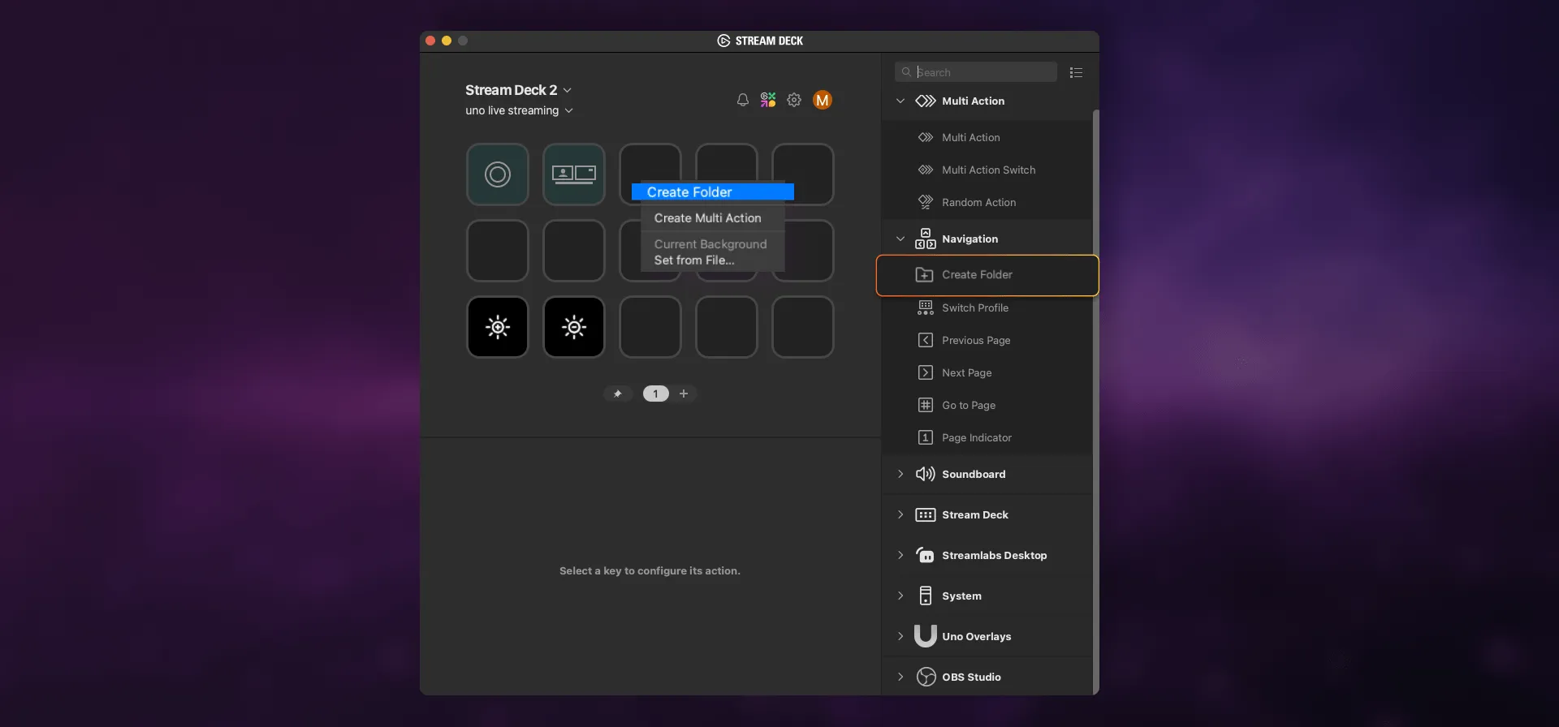The width and height of the screenshot is (1559, 727).
Task: Open the Stream Deck 2 device dropdown
Action: point(518,90)
